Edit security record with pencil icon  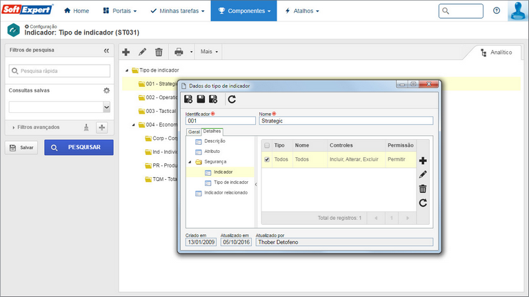coord(423,174)
